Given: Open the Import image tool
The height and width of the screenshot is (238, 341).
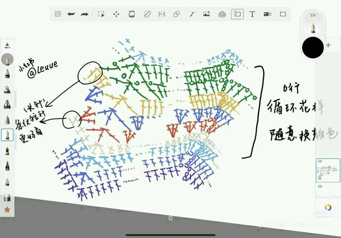Looking at the screenshot, I should 206,14.
